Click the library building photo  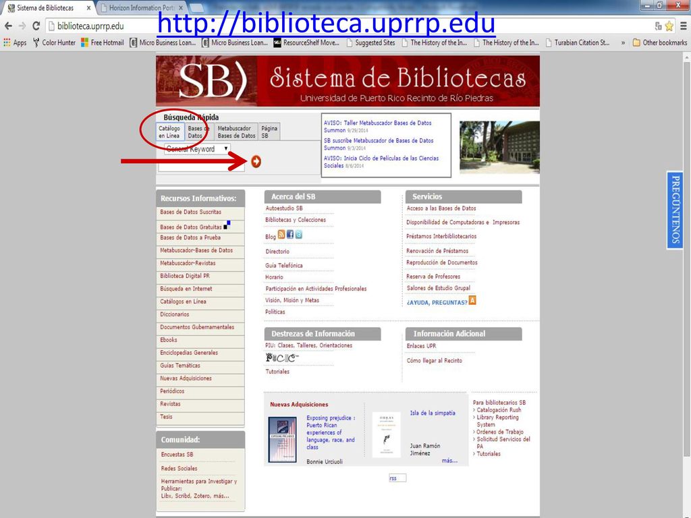[499, 147]
